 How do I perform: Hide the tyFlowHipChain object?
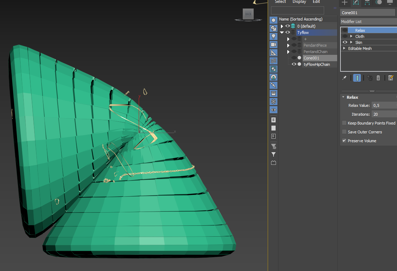(294, 64)
